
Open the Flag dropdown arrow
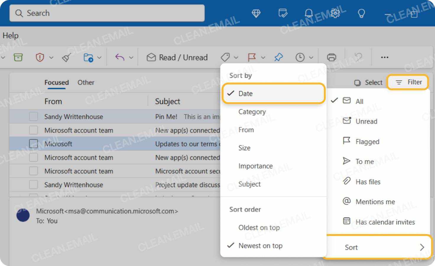(263, 57)
